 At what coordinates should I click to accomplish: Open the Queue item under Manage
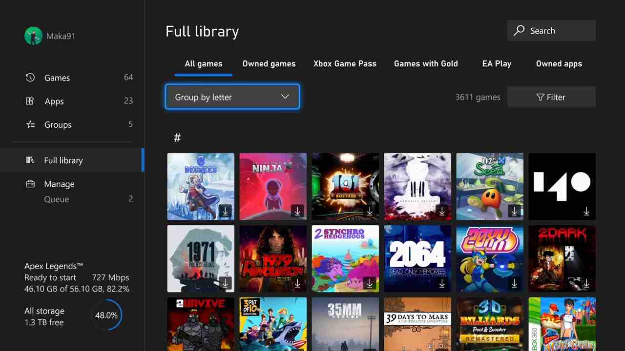click(57, 199)
